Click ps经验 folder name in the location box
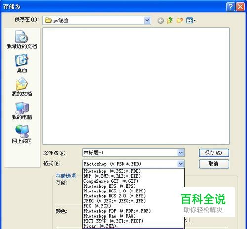The image size is (247, 229). pos(61,21)
